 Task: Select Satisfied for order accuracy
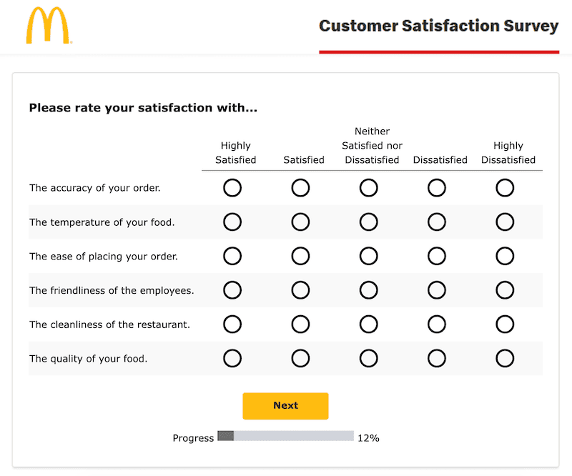point(300,187)
